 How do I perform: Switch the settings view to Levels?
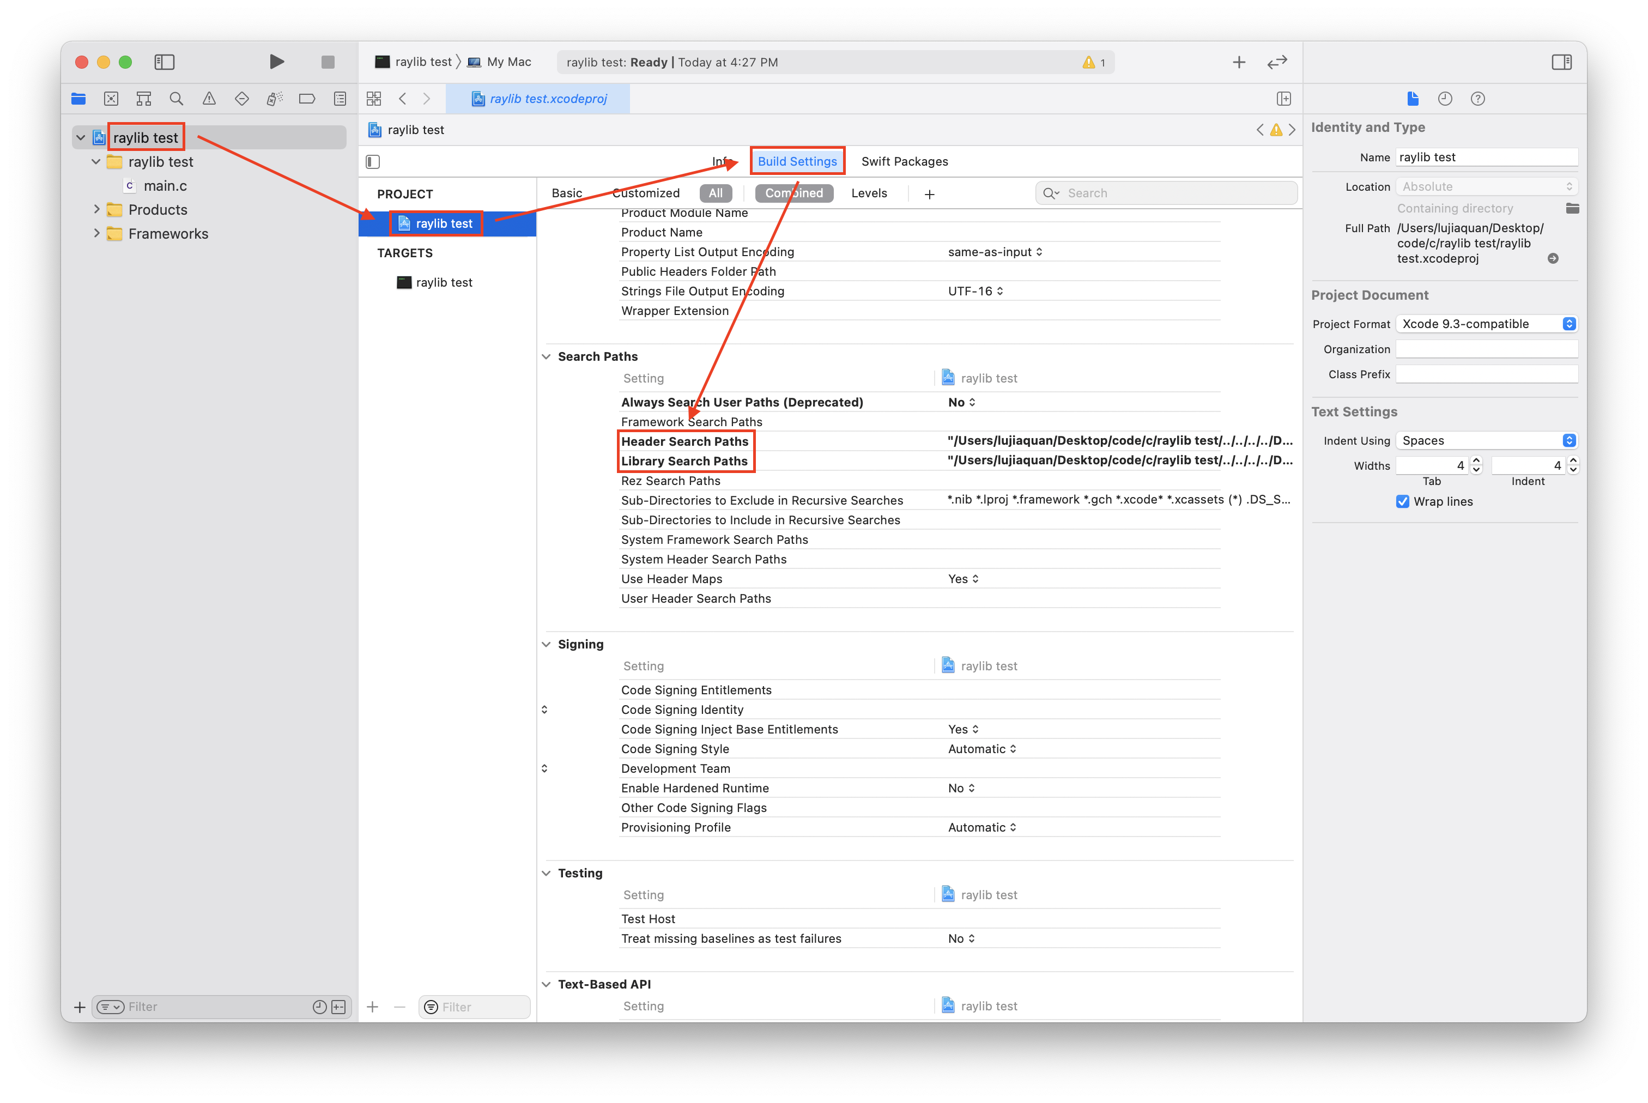869,193
